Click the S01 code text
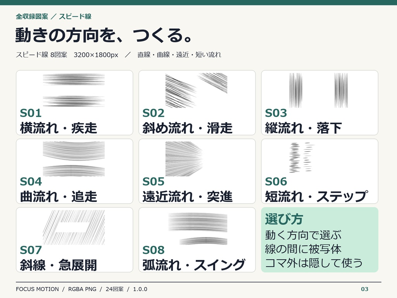 pos(31,113)
